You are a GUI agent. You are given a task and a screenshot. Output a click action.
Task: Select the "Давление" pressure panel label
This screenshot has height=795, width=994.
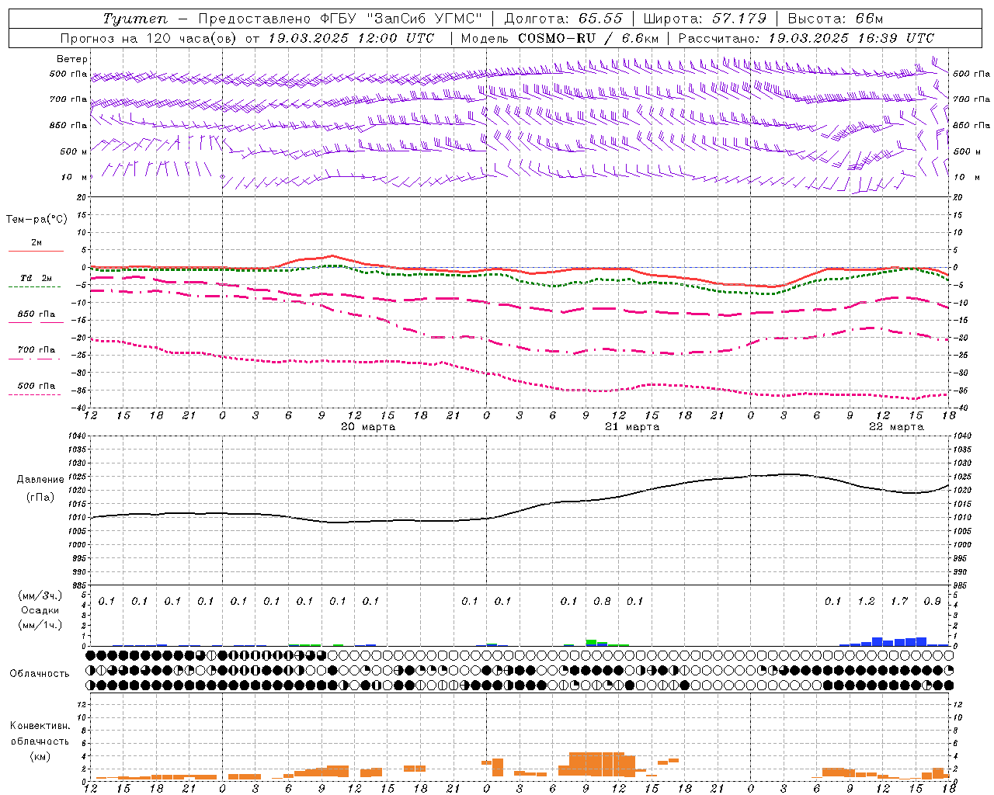[x=40, y=480]
